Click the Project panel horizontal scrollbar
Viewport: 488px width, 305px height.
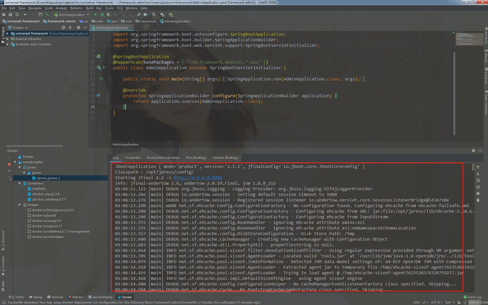point(34,146)
